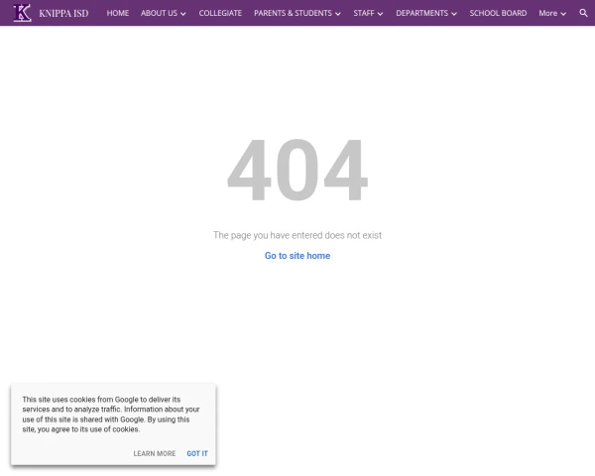The image size is (595, 476).
Task: Dismiss the cookie notice with GOT IT
Action: coord(197,453)
